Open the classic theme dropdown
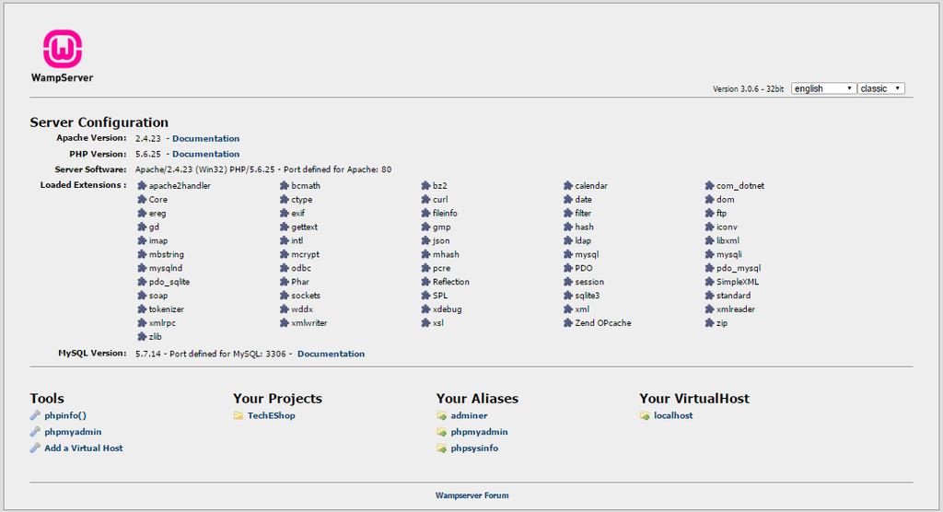 881,88
